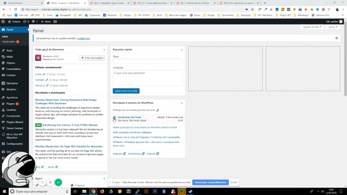Open the Ajuda link in Elementor panel
This screenshot has width=347, height=195.
[53, 167]
